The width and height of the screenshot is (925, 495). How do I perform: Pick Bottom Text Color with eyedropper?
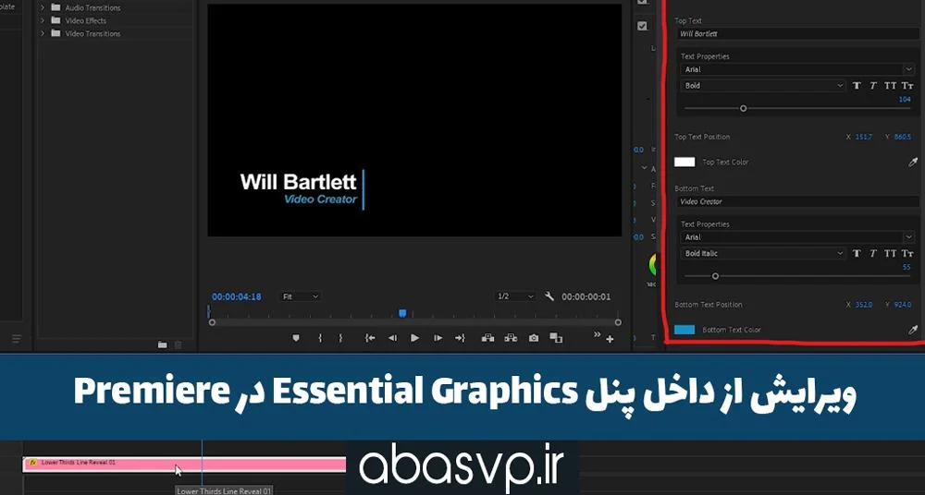[x=913, y=330]
